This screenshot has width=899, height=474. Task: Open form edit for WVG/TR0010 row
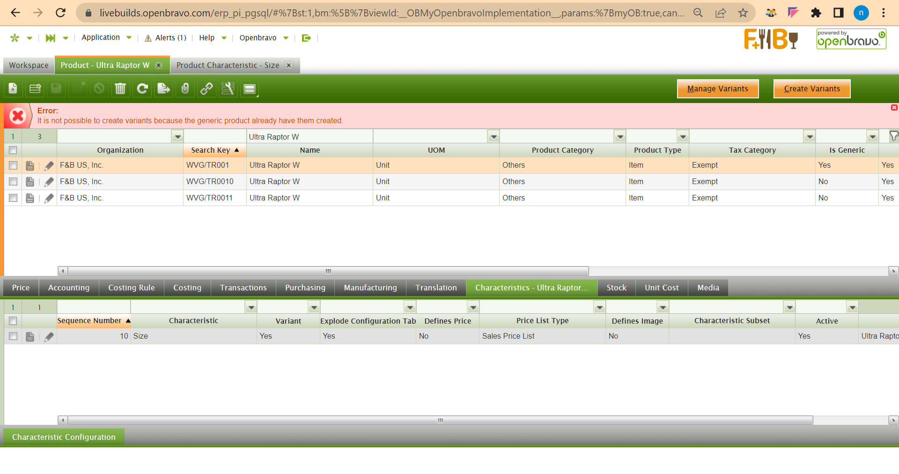[30, 182]
